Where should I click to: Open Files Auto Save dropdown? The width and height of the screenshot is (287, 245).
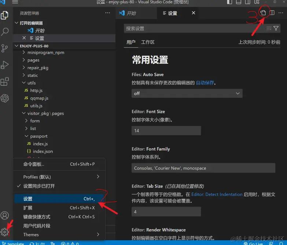pyautogui.click(x=187, y=93)
